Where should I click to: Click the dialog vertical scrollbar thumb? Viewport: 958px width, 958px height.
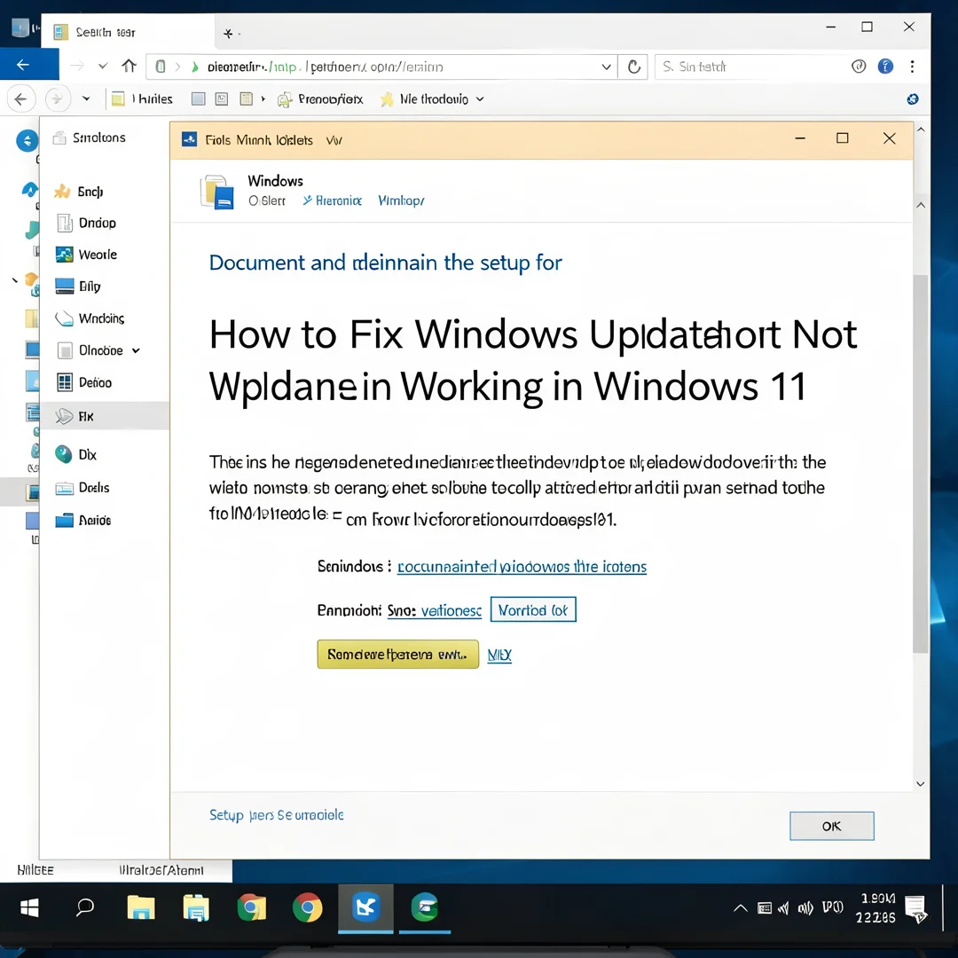click(920, 464)
